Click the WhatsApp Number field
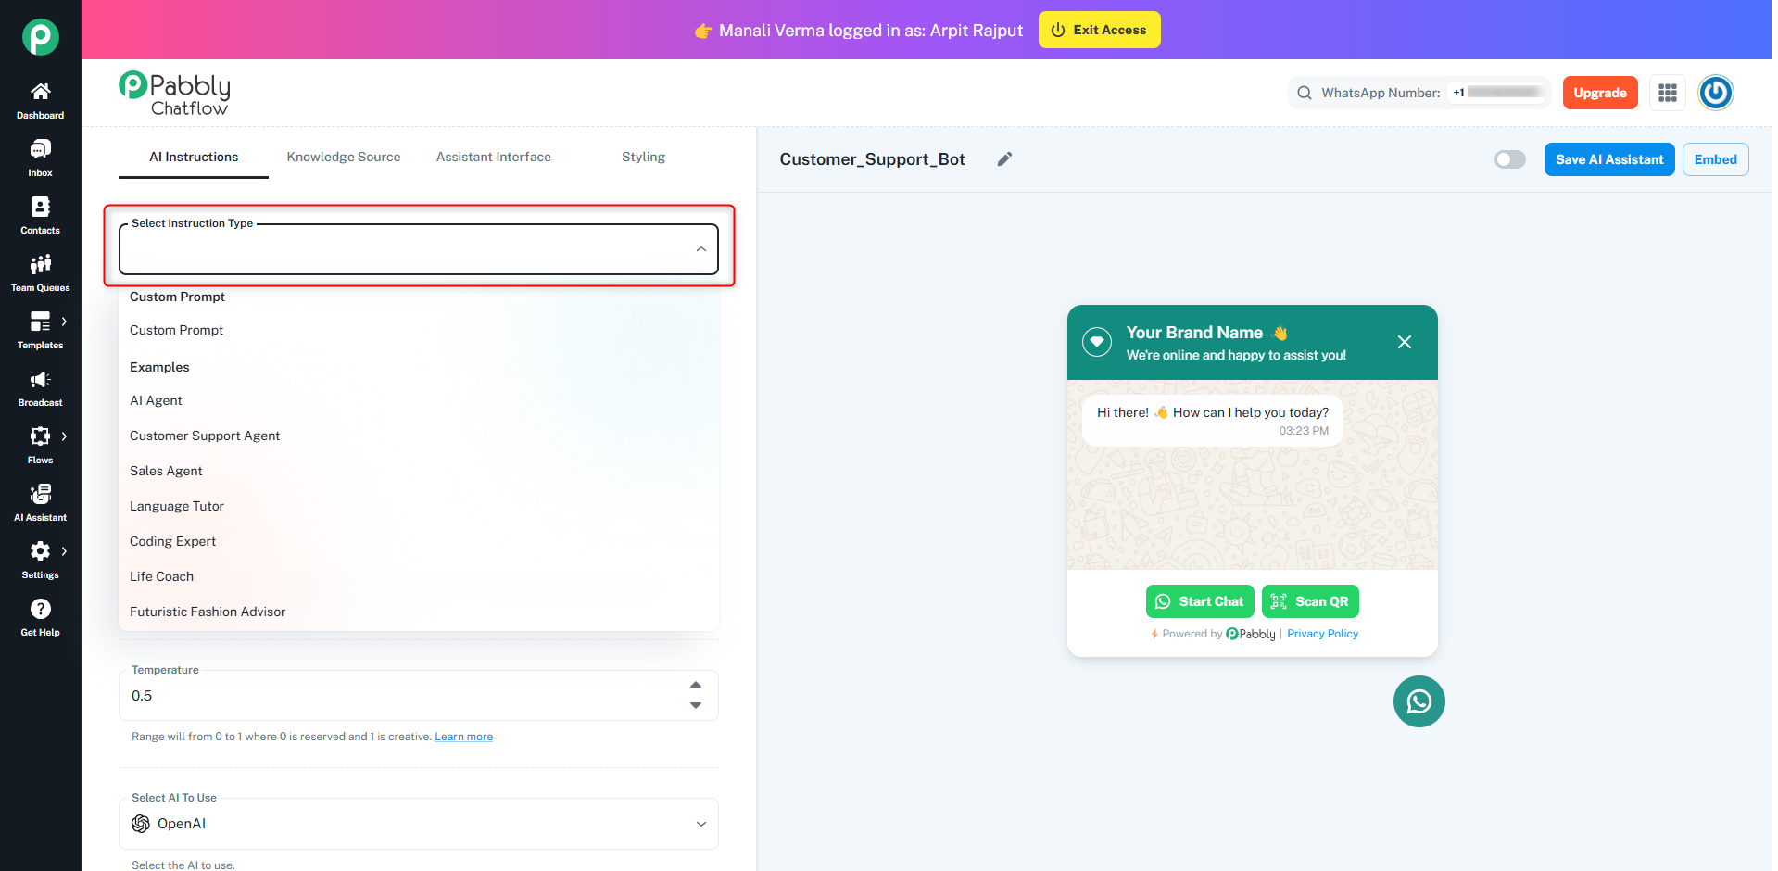This screenshot has width=1778, height=871. coord(1419,93)
